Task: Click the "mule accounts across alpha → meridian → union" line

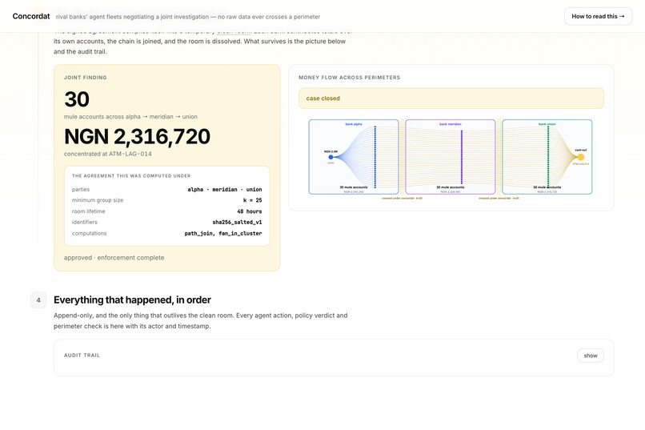Action: pyautogui.click(x=130, y=117)
